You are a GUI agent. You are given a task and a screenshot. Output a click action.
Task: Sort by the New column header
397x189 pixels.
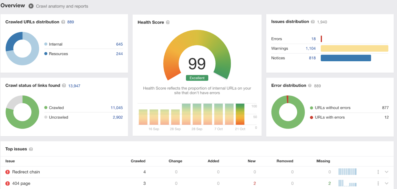(252, 161)
